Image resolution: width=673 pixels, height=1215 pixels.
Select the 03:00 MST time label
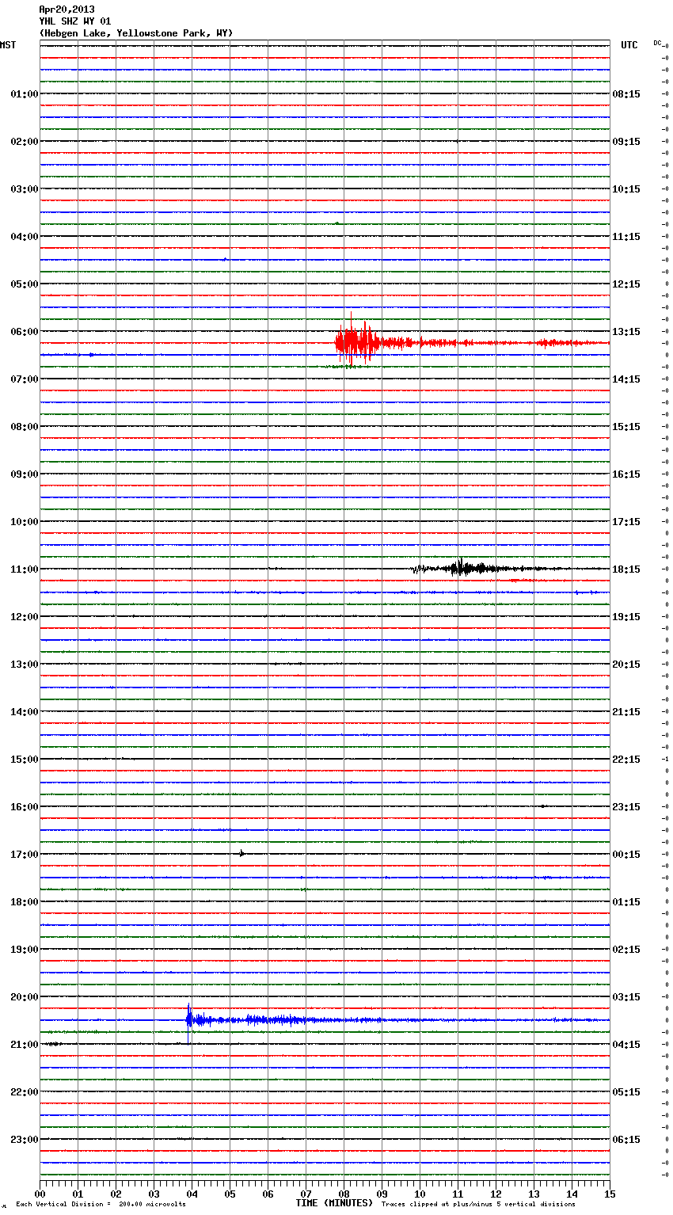pyautogui.click(x=25, y=189)
